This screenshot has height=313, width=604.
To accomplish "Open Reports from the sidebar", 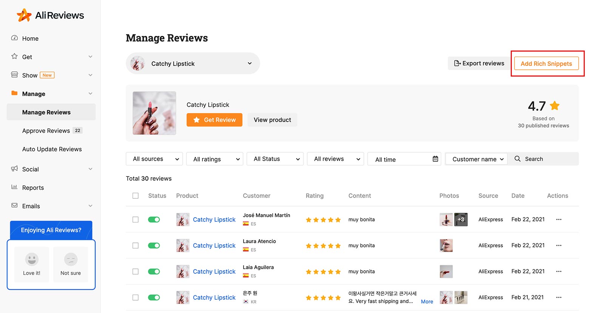I will coord(33,188).
